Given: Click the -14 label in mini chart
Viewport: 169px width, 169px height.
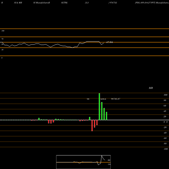Looking at the screenshot, I should (x=109, y=164).
